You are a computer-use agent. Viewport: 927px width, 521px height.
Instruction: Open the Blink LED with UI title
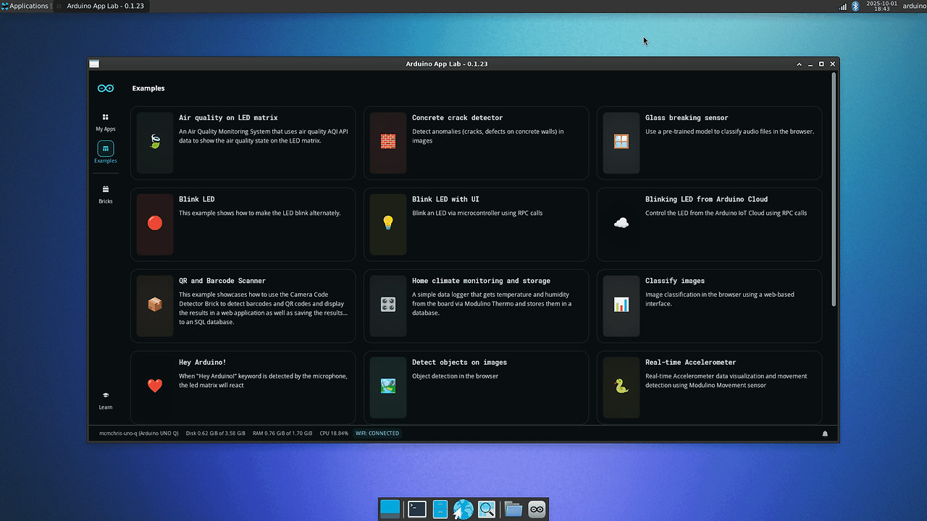tap(445, 199)
